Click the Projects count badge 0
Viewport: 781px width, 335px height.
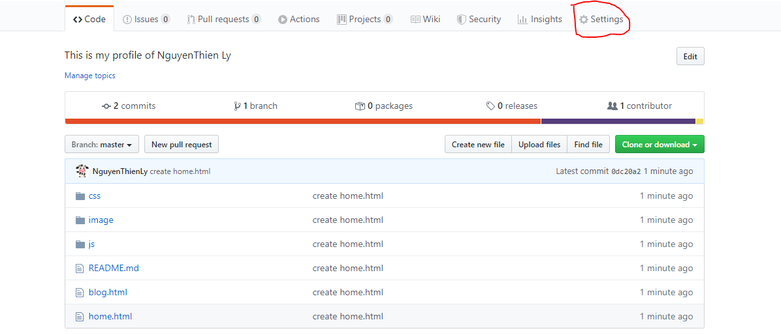388,20
